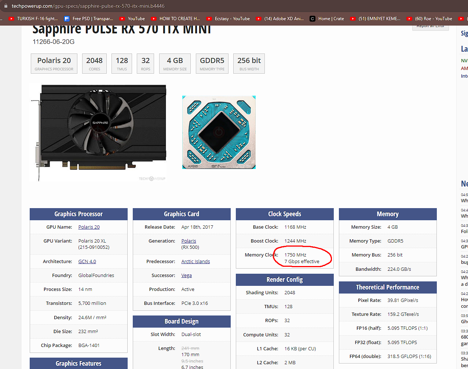Click the Clock Speeds section header

[x=285, y=214]
